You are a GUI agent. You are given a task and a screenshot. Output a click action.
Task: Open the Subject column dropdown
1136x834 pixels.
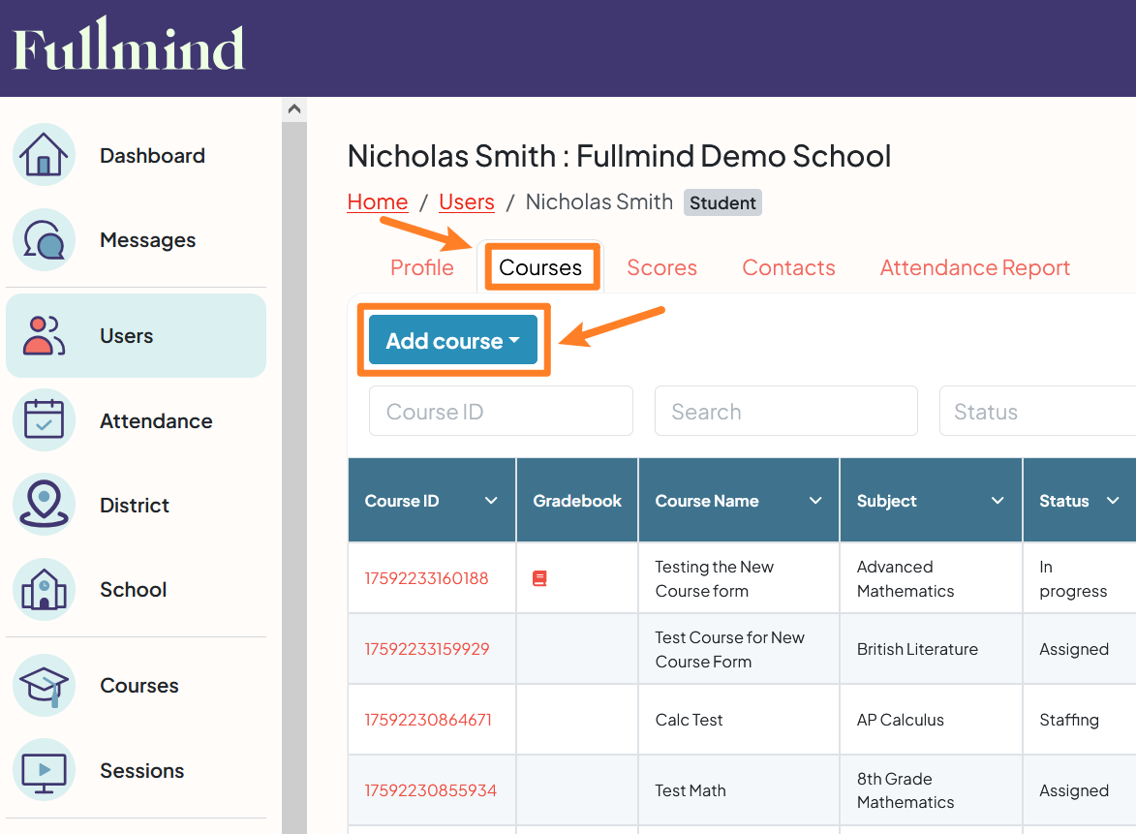click(998, 500)
